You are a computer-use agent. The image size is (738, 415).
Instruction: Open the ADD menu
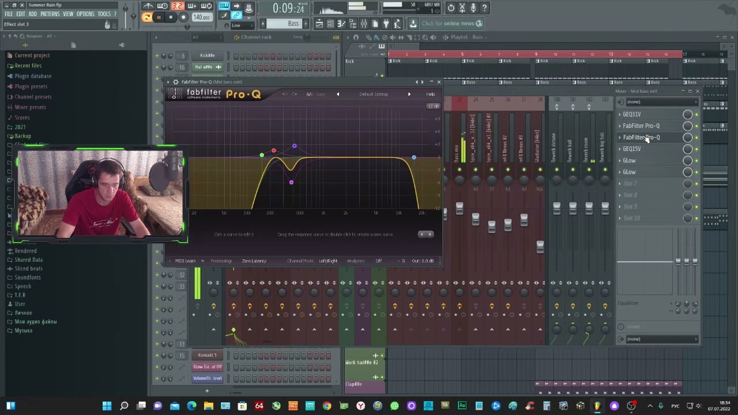[x=33, y=14]
